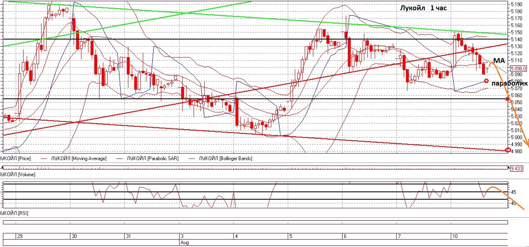Click the date label 30 on time axis
This screenshot has height=247, width=529.
coord(74,236)
